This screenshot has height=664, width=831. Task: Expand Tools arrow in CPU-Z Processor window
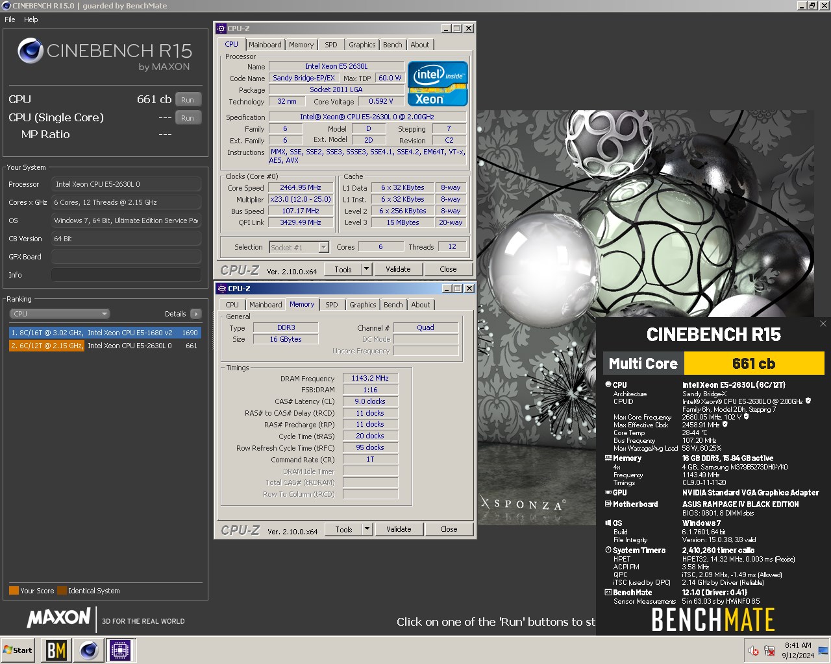click(x=366, y=269)
